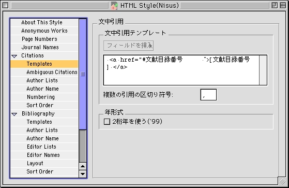
Task: Click the template text area scrollbar
Action: (x=263, y=70)
